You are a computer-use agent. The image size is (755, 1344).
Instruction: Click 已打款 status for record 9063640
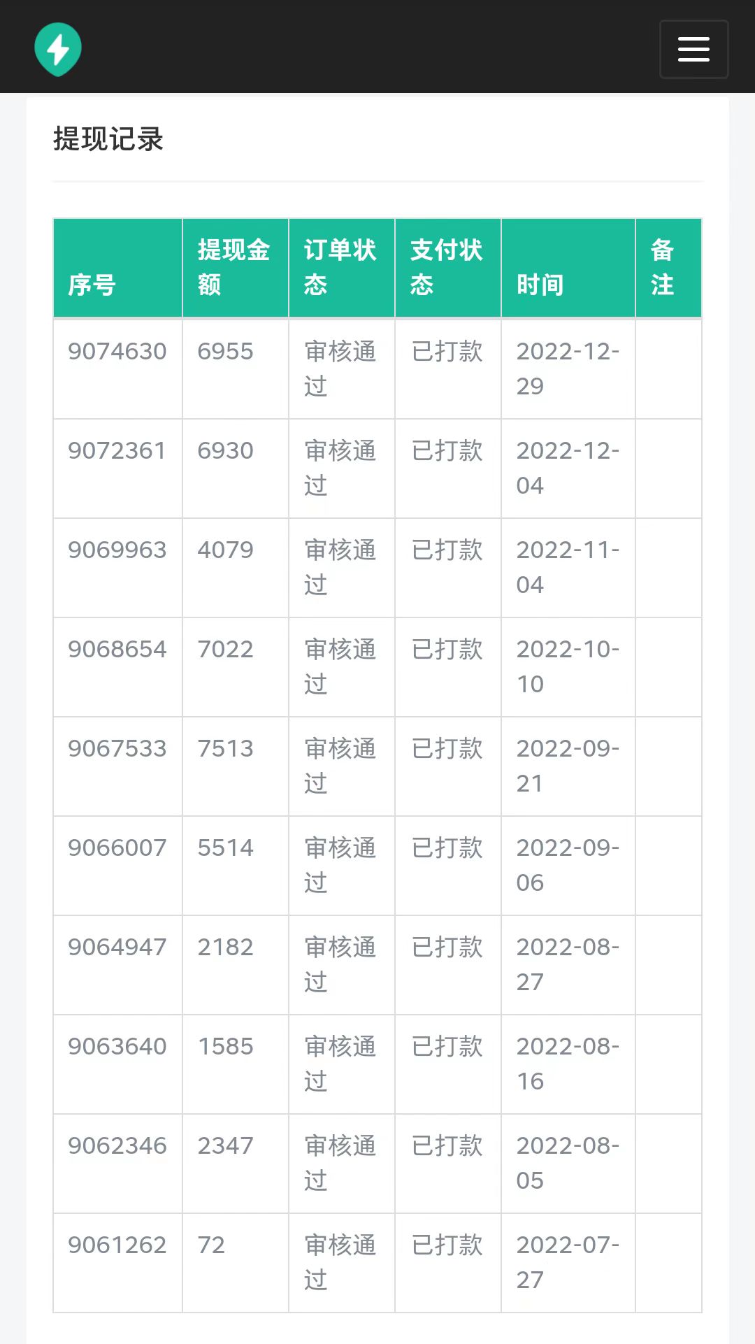click(x=447, y=1046)
